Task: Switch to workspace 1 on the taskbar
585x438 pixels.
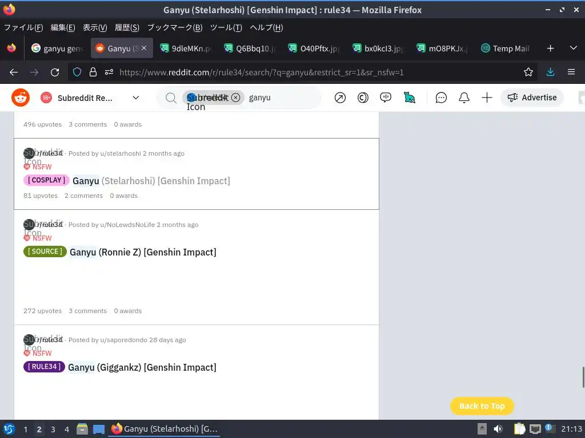Action: (x=25, y=429)
